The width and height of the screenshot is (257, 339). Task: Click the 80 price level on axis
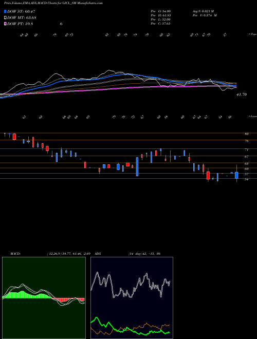point(246,134)
